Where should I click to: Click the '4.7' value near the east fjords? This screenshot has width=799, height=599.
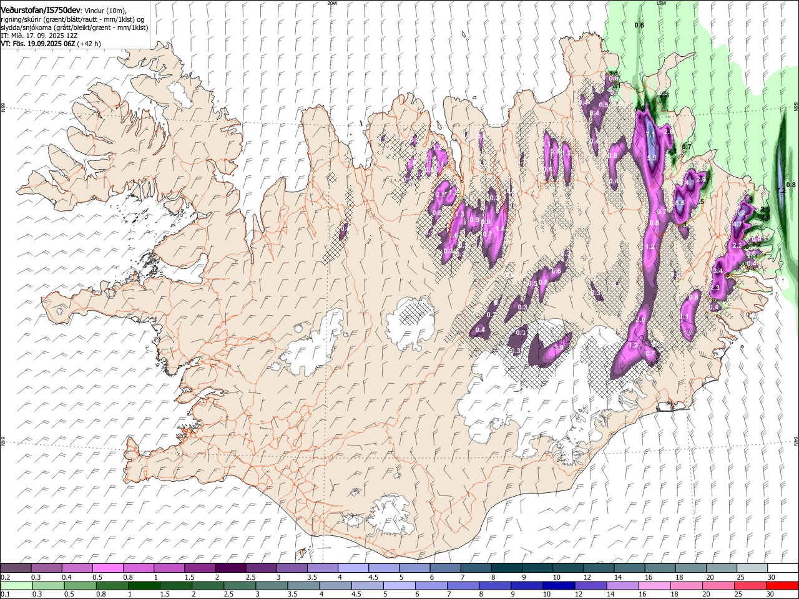(737, 224)
